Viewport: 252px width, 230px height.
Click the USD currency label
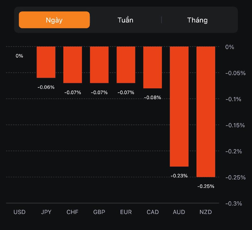[x=19, y=212]
